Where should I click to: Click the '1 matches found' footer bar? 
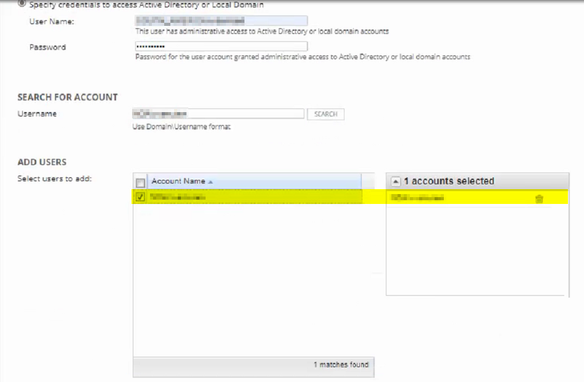(x=254, y=367)
